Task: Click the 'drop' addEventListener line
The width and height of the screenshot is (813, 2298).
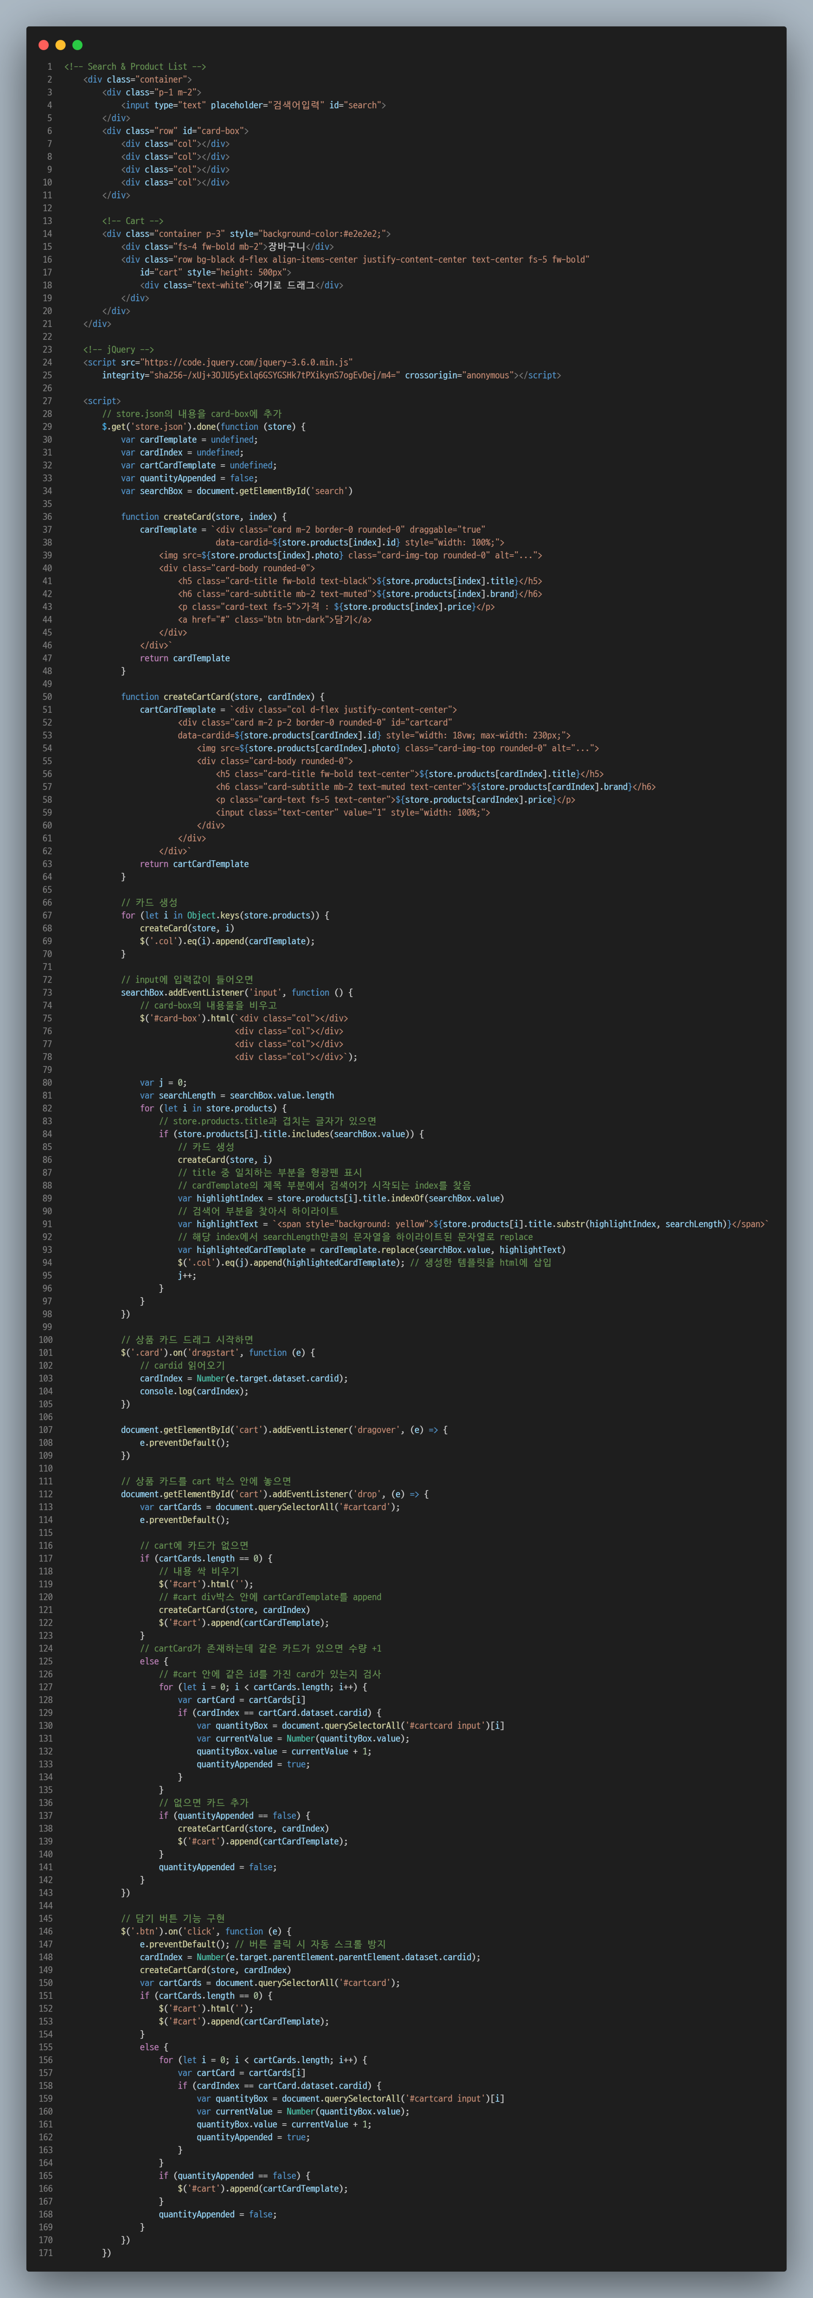Action: pyautogui.click(x=274, y=1494)
